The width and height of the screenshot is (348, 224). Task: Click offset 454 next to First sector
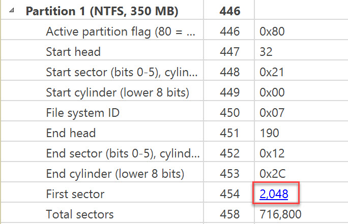click(229, 194)
